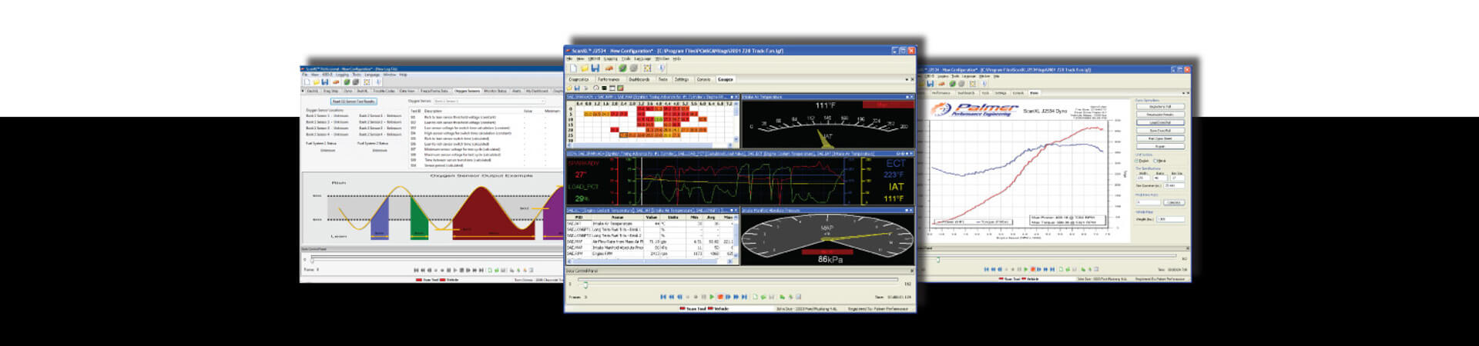Click green connect icon in left window toolbar
Image resolution: width=1479 pixels, height=346 pixels.
tap(347, 82)
